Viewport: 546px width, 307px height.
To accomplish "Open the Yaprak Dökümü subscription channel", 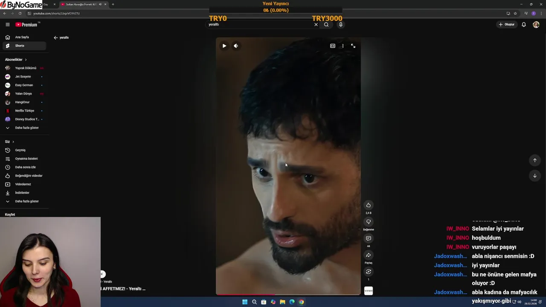I will 24,68.
